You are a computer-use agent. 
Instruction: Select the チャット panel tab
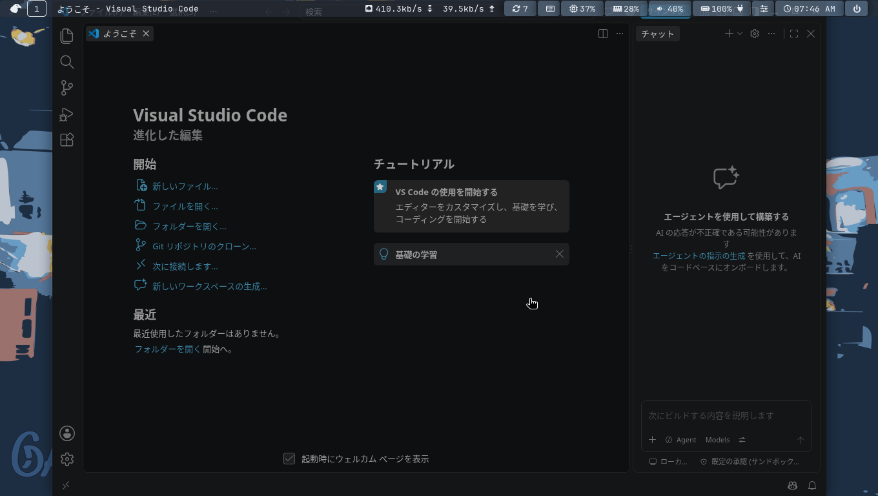pos(657,34)
